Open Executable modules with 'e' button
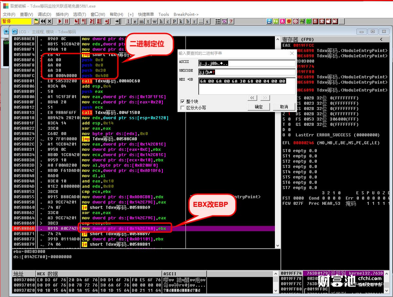Screen dimensions: 393x297 pyautogui.click(x=135, y=21)
